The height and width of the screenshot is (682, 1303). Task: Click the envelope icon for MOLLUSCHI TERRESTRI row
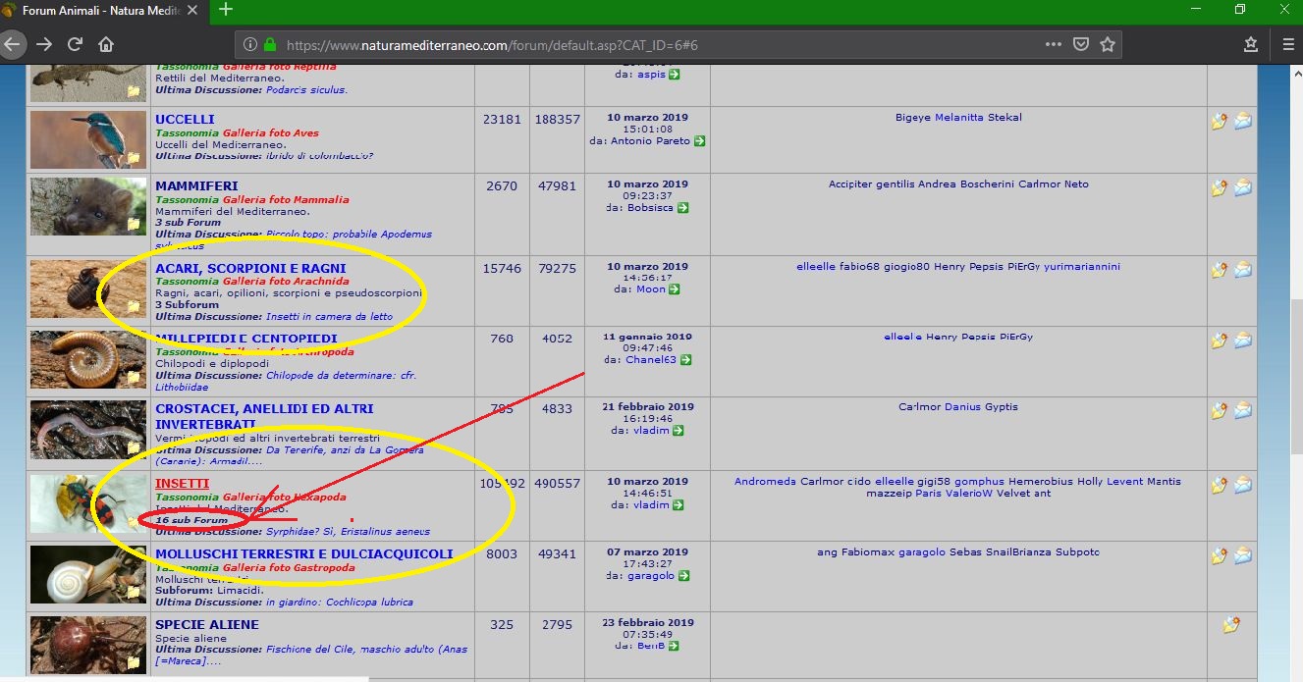(x=1243, y=556)
